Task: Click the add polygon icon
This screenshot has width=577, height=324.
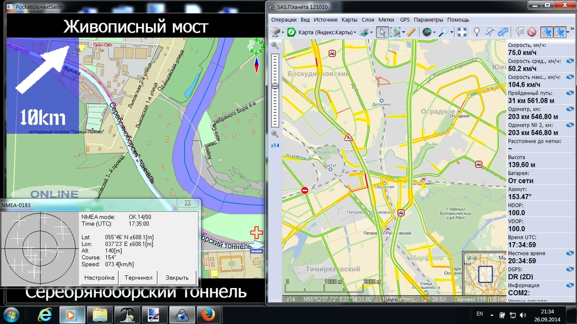Action: click(503, 32)
